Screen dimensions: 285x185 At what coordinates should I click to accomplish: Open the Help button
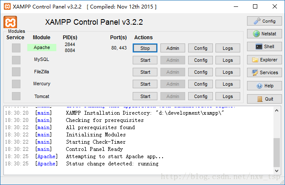264,86
